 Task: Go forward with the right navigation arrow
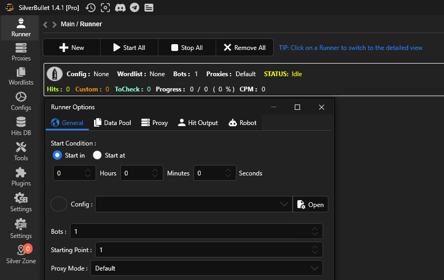pyautogui.click(x=54, y=25)
